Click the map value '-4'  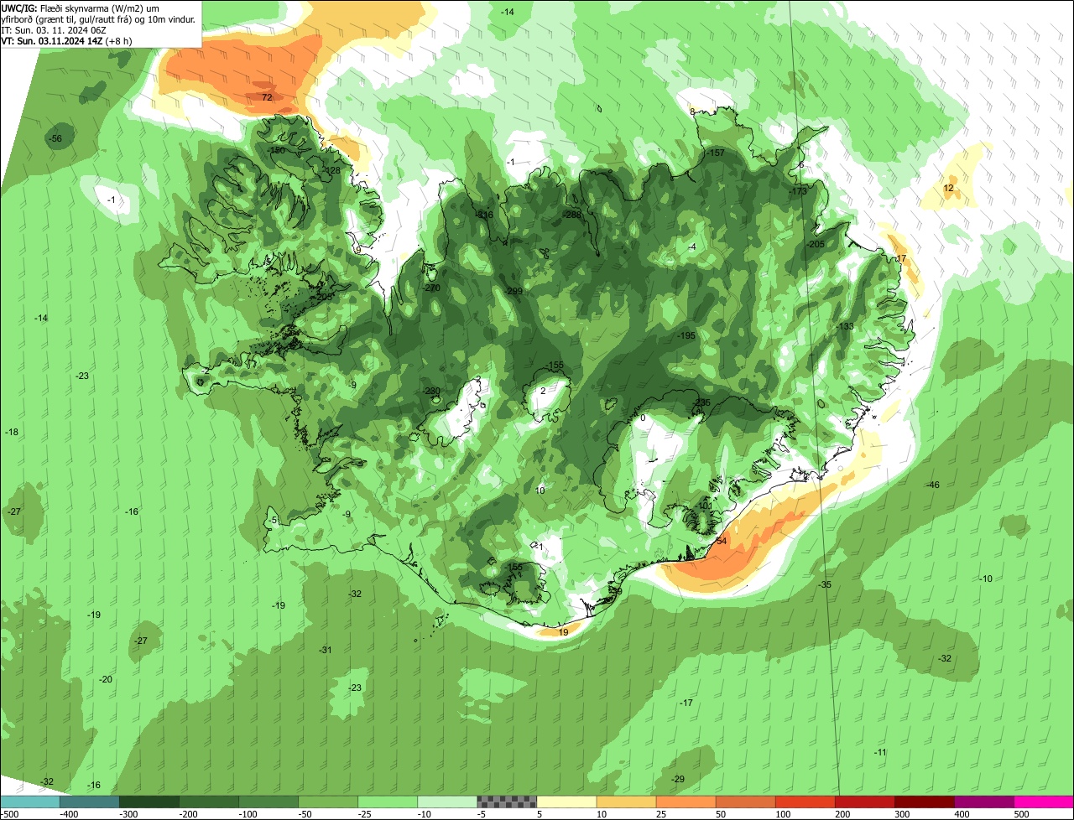691,247
